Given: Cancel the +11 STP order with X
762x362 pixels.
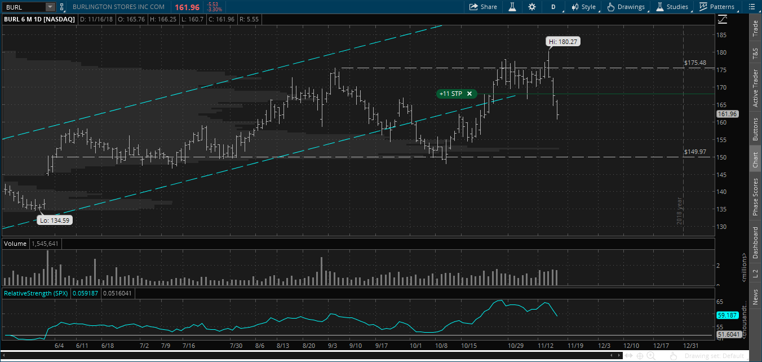Looking at the screenshot, I should coord(469,94).
